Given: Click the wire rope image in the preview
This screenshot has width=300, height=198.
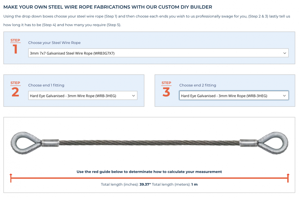Looking at the screenshot, I should tap(149, 143).
